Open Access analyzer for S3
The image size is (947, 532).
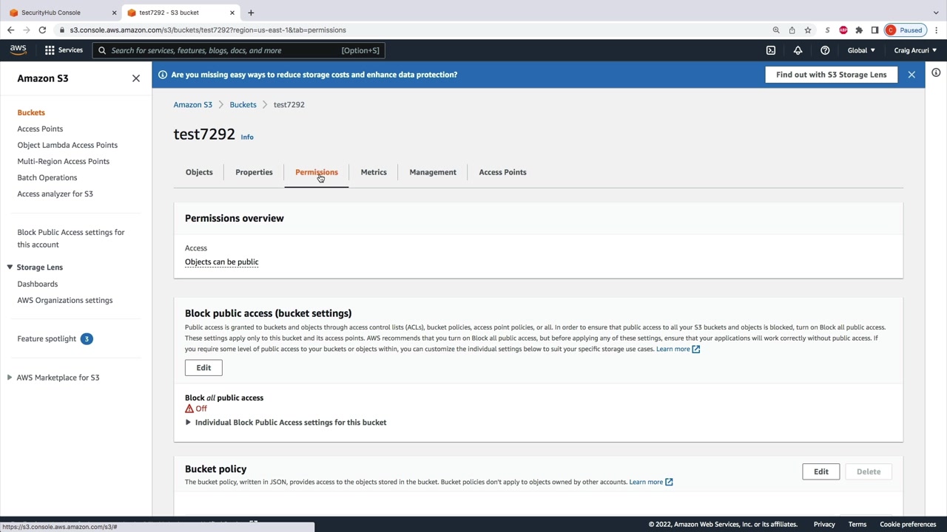click(x=55, y=194)
